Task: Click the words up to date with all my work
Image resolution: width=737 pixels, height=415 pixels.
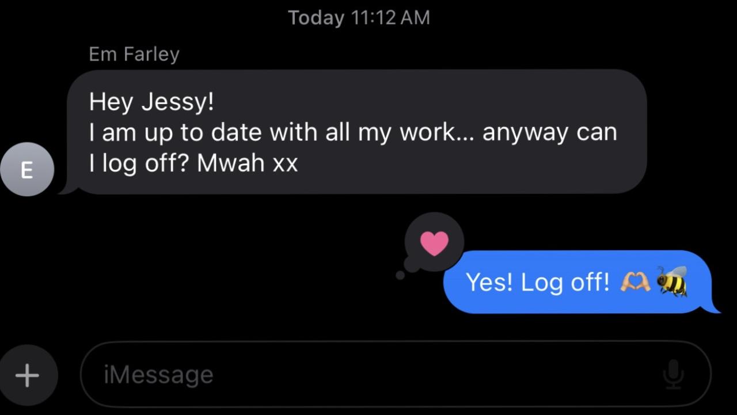Action: click(300, 133)
